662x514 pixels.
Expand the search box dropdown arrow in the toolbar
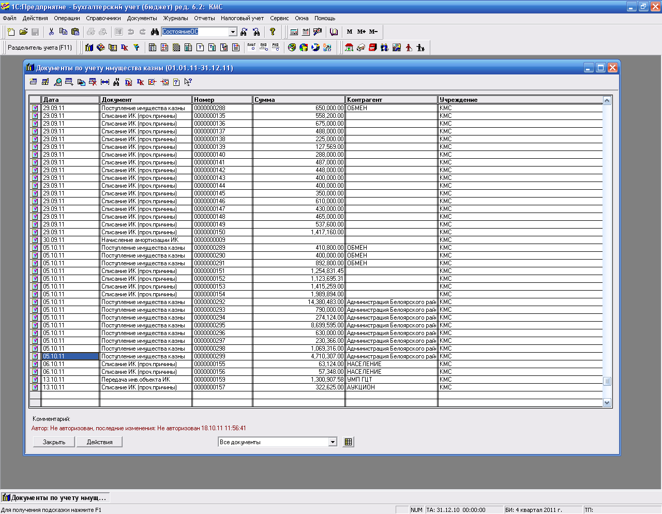click(x=233, y=32)
